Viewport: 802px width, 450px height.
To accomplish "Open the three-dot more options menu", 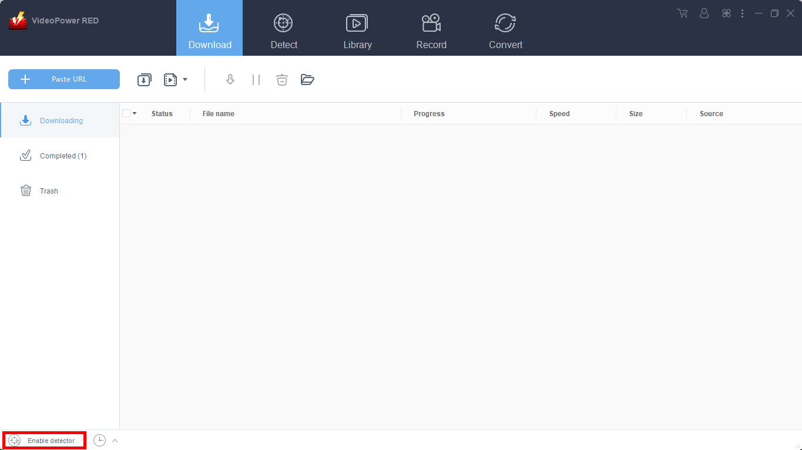I will 742,13.
